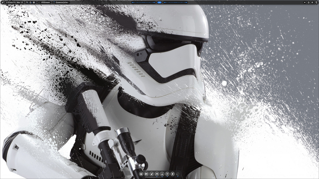Screen dimensions: 319x179
Task: Open Spotify from the dock
Action: pos(167,174)
